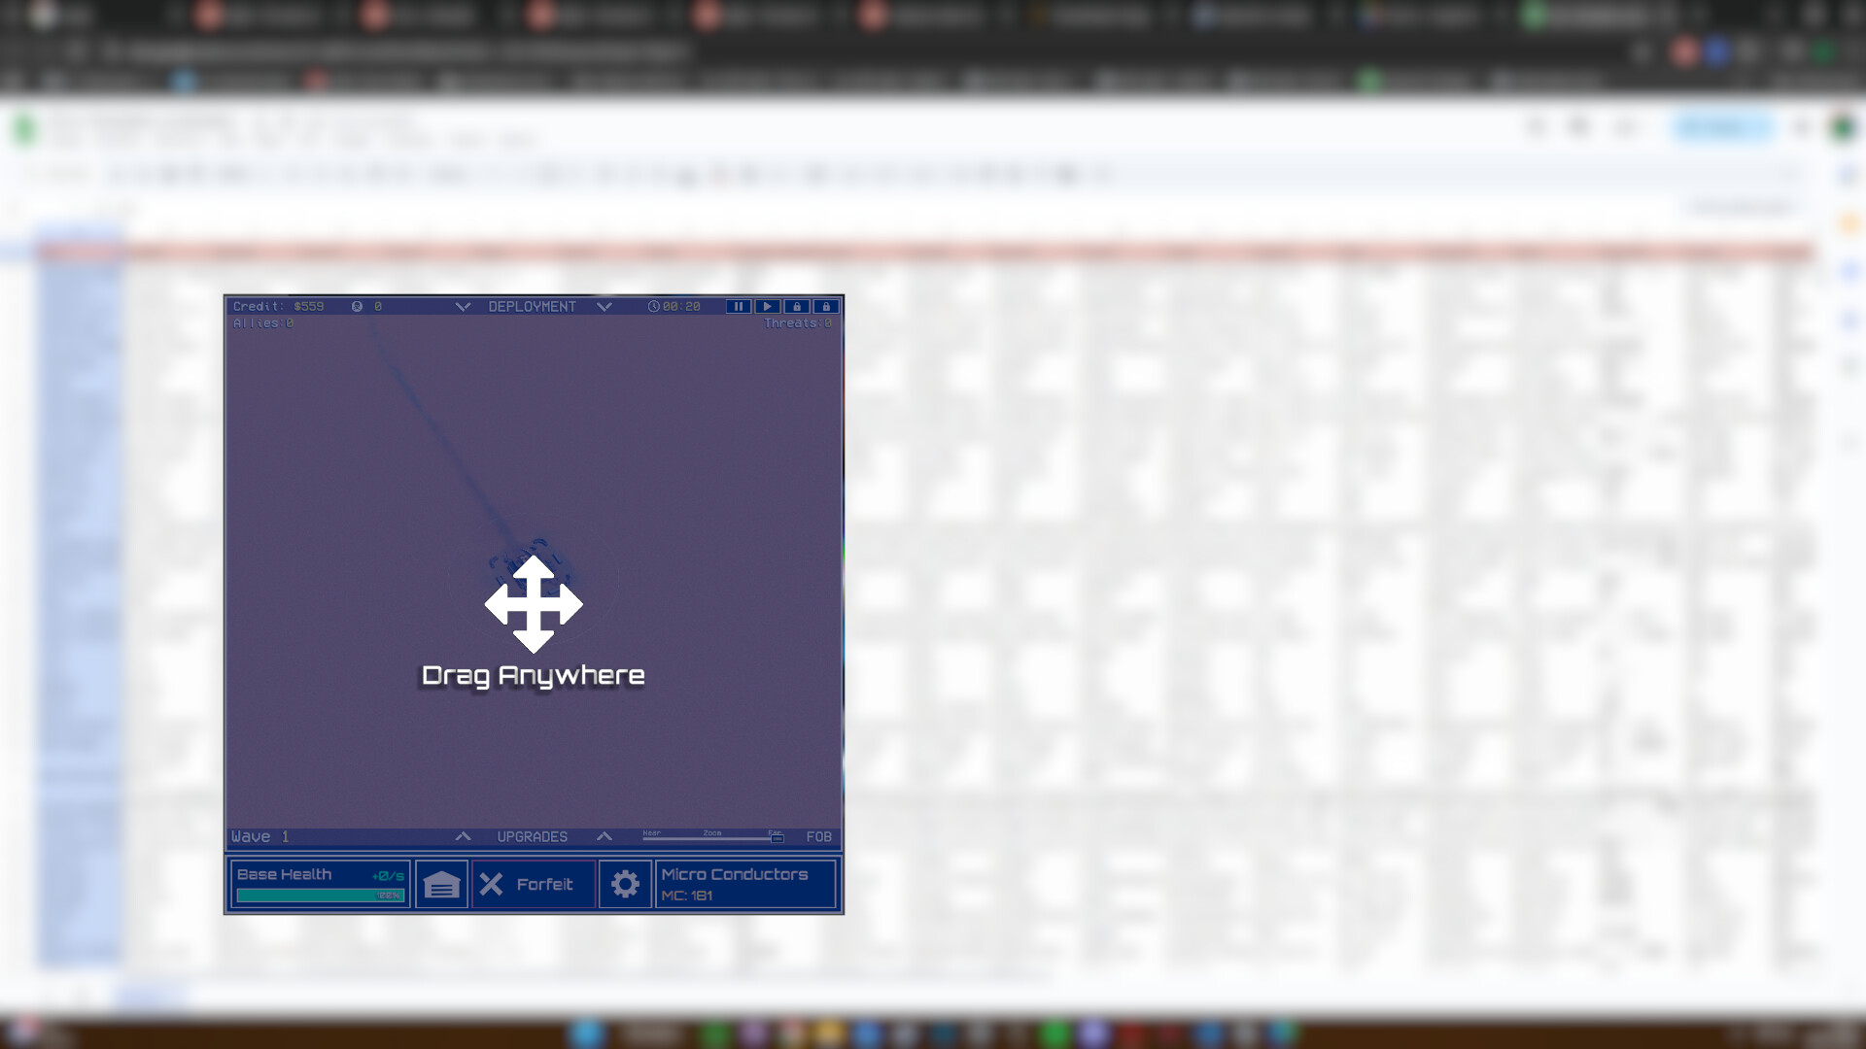Select the FOB tab in the bottom bar
This screenshot has height=1049, width=1866.
click(819, 837)
